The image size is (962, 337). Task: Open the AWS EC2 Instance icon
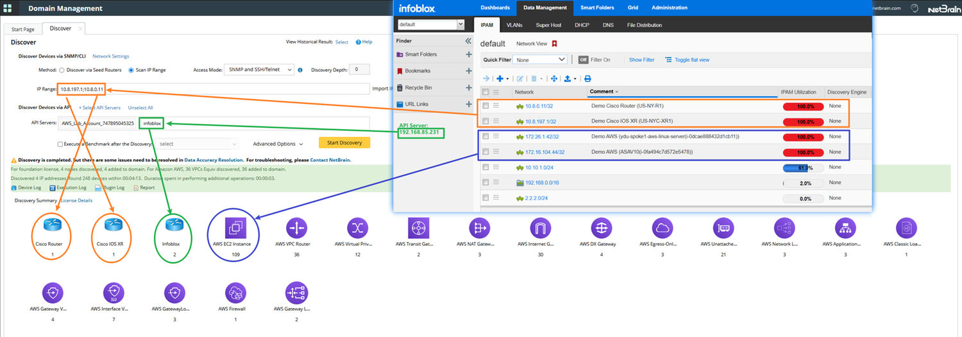click(x=235, y=228)
